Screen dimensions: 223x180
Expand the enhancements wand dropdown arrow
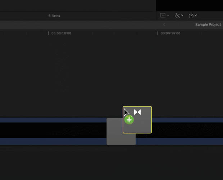(x=182, y=15)
